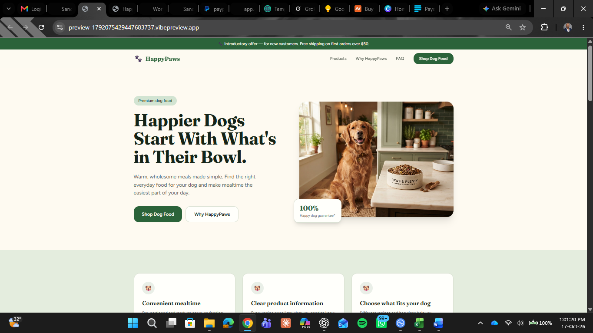
Task: Click the HappyPaws logo in header
Action: (x=157, y=59)
